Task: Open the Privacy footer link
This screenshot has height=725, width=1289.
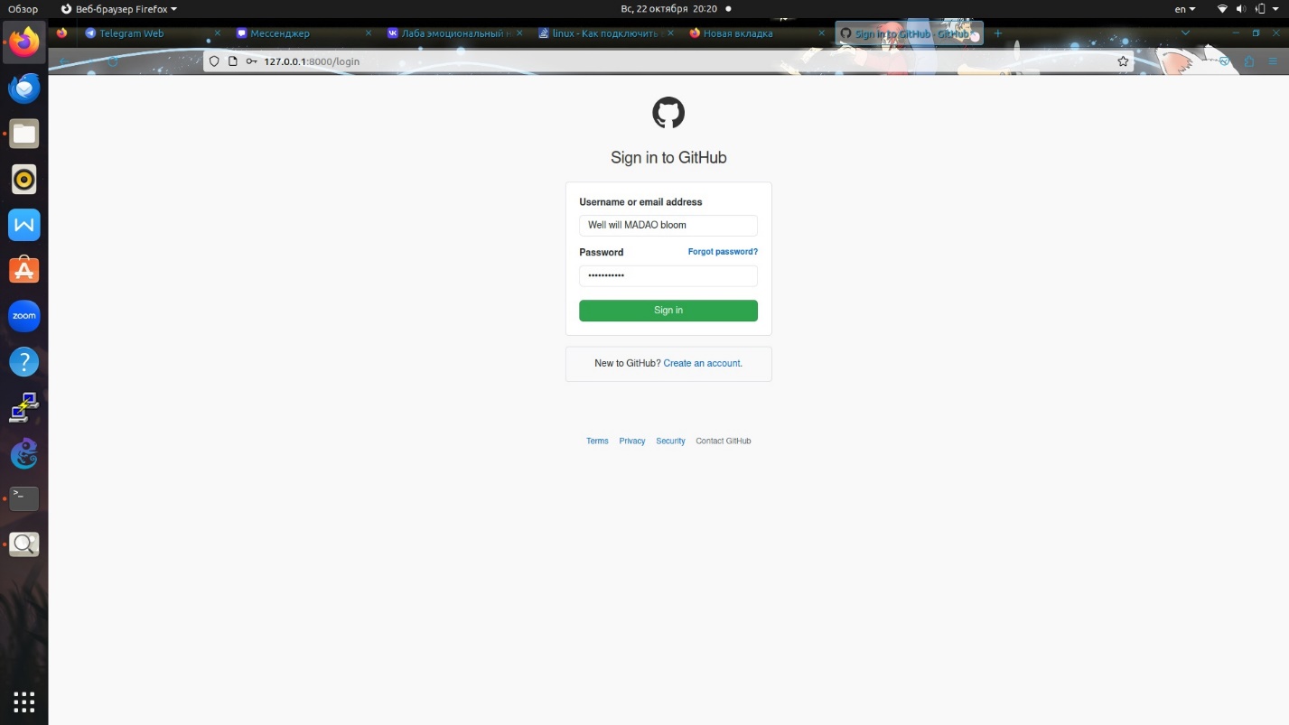Action: tap(632, 442)
